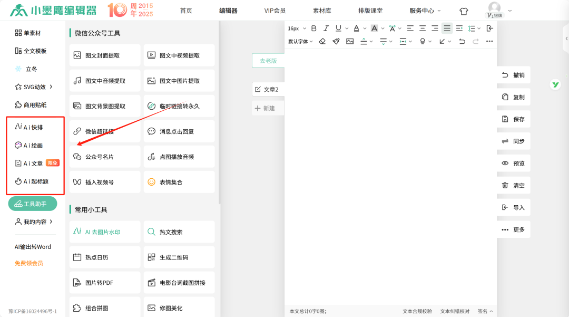Toggle italic text formatting
Viewport: 569px width, 317px height.
[326, 28]
